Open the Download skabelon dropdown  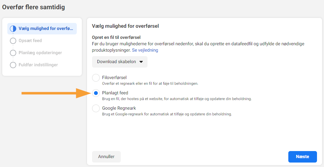[x=120, y=62]
